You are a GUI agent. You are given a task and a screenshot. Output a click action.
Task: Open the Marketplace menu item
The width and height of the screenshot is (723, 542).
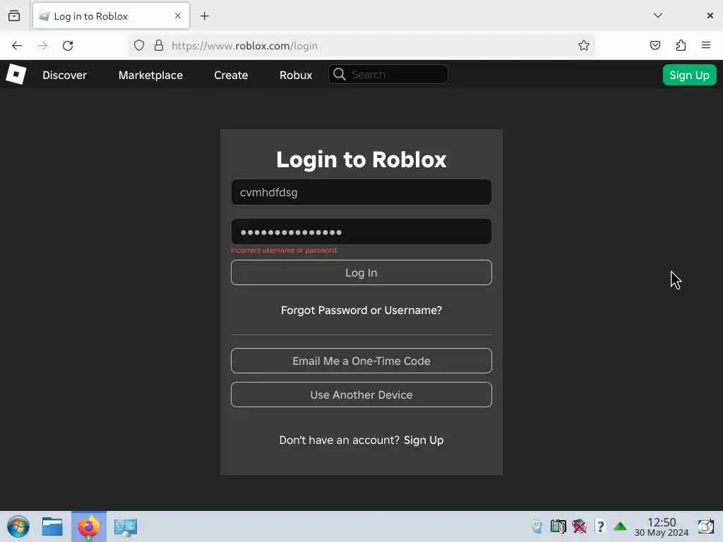[151, 75]
